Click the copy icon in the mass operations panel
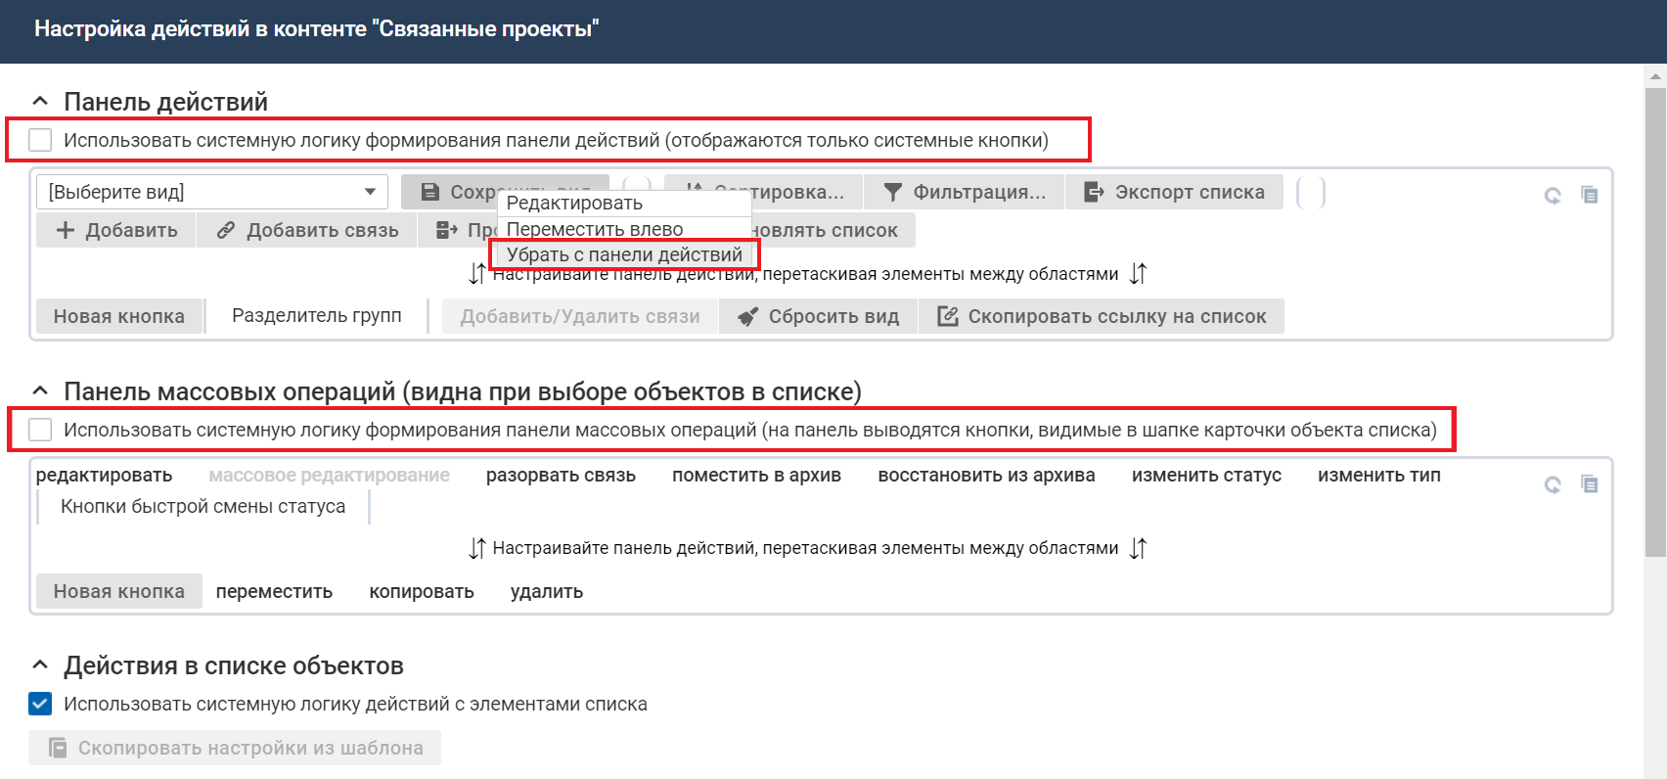The image size is (1667, 779). [1590, 484]
